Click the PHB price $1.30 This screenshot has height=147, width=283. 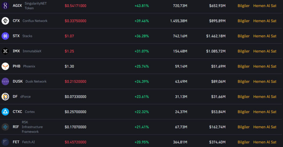(69, 66)
